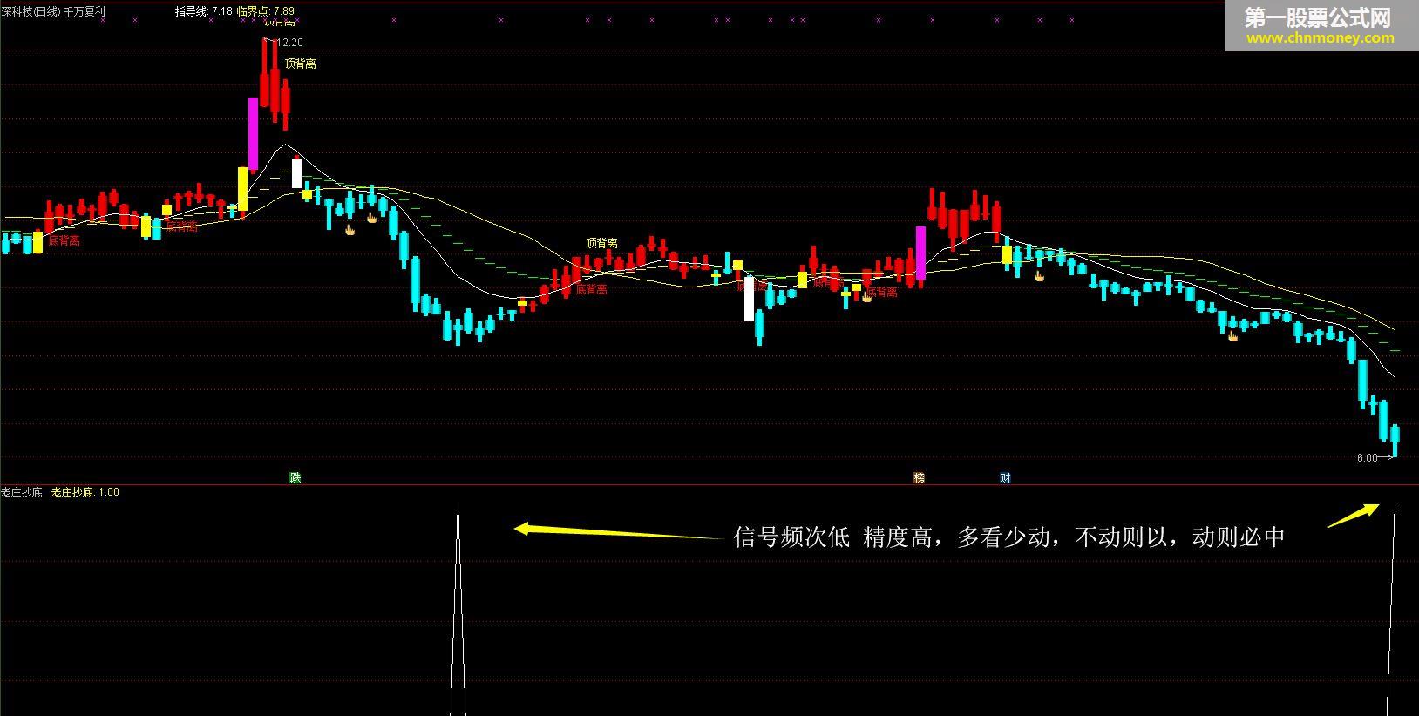This screenshot has height=716, width=1419.
Task: Click 顶背离 label beside the 12.20 peak candles
Action: 301,64
